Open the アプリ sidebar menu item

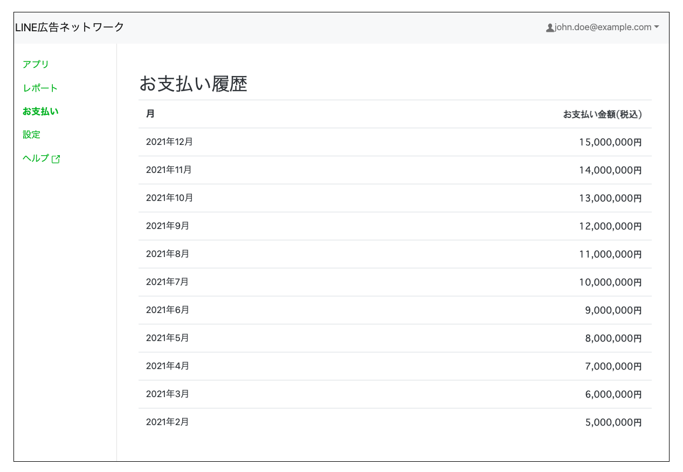click(x=36, y=64)
